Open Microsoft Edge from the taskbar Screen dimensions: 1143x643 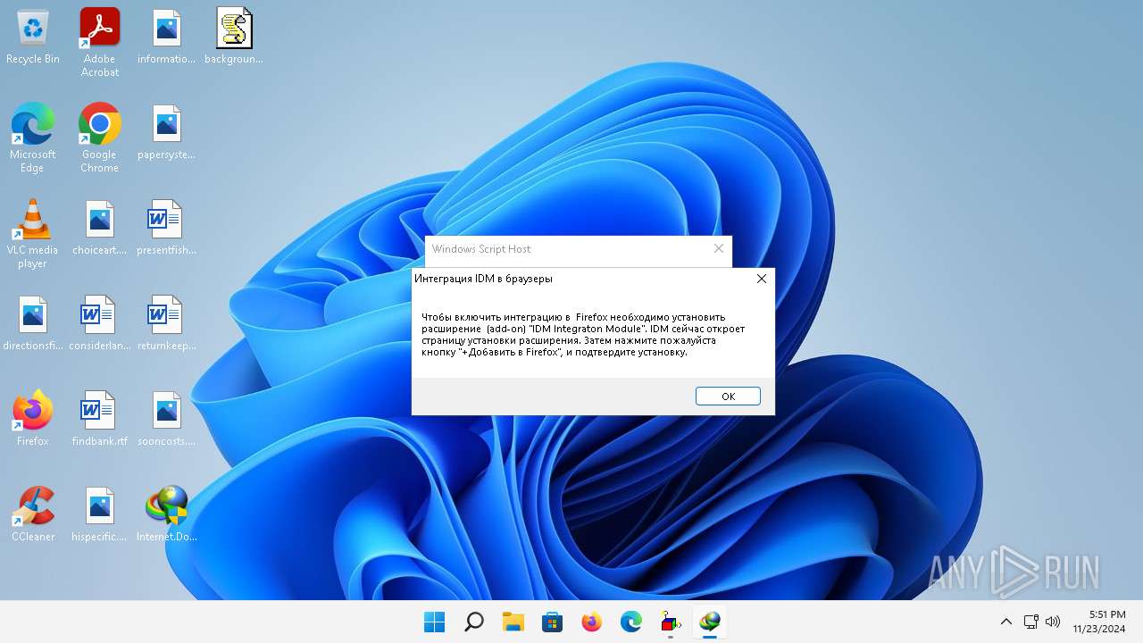coord(631,622)
